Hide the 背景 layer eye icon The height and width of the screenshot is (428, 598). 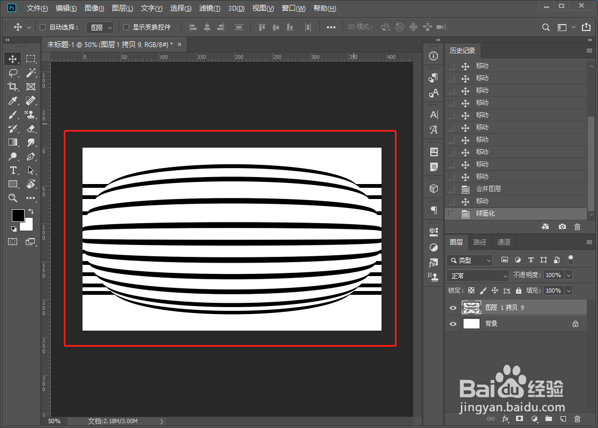tap(453, 324)
